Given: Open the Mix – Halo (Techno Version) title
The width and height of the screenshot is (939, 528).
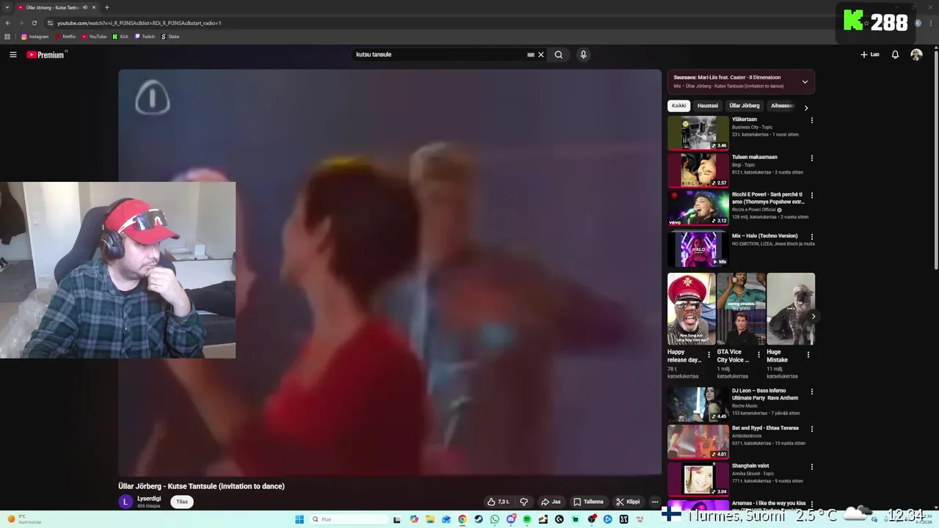Looking at the screenshot, I should point(764,236).
